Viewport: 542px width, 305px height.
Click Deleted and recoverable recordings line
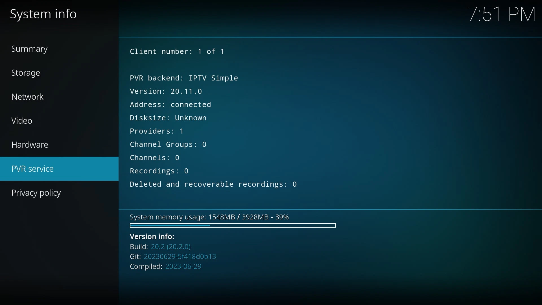(x=213, y=184)
